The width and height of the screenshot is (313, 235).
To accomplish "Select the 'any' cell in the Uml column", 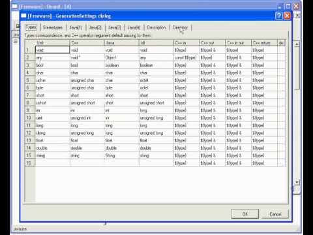I will (x=52, y=57).
